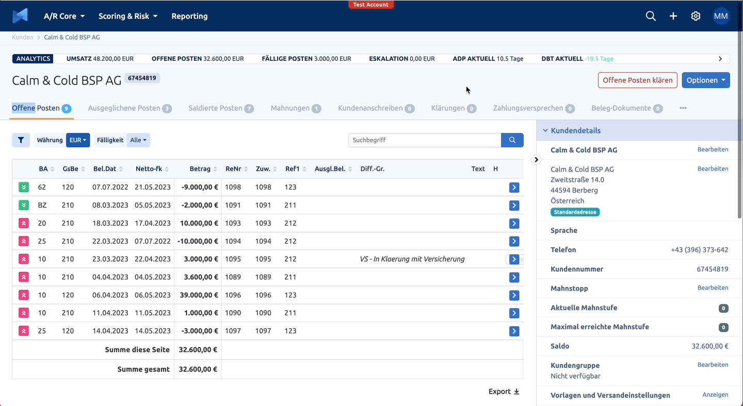743x406 pixels.
Task: Open the MM user avatar menu
Action: point(721,16)
